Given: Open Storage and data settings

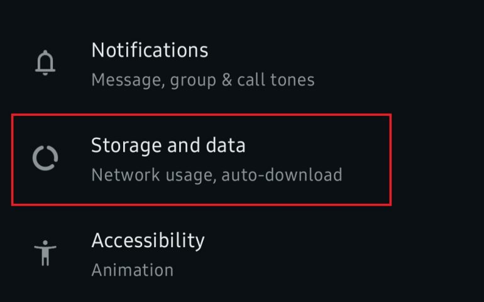Looking at the screenshot, I should tap(168, 145).
